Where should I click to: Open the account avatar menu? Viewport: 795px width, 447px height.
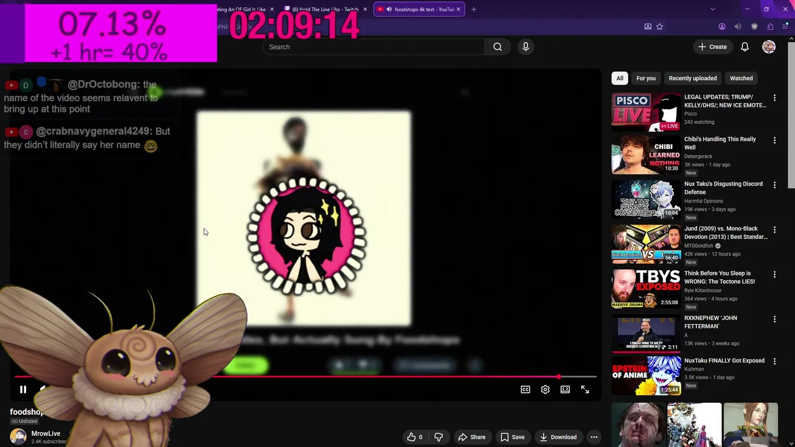(769, 47)
